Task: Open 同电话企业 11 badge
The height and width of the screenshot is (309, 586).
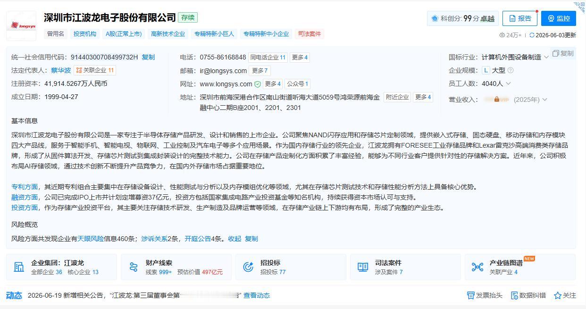Action: [268, 58]
